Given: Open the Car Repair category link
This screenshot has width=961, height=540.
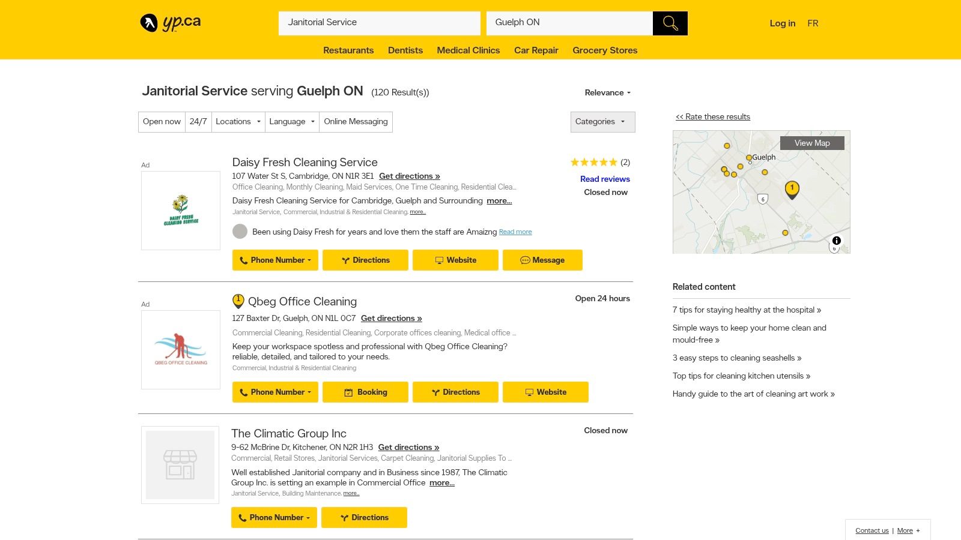Looking at the screenshot, I should [536, 50].
